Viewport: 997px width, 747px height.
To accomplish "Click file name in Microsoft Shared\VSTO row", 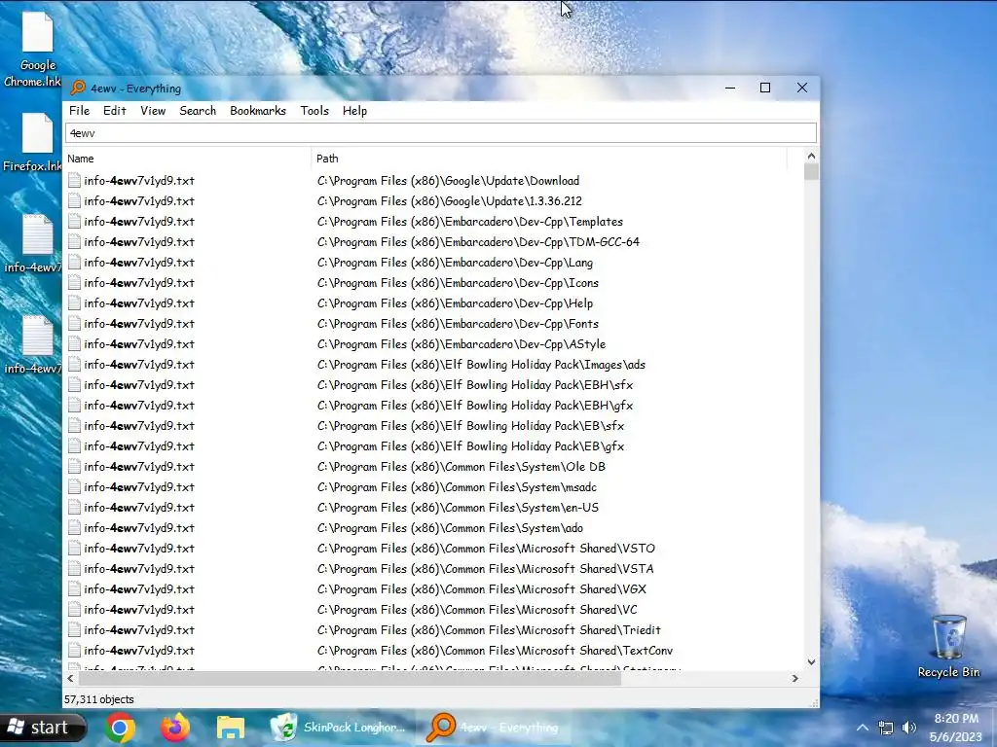I will [139, 549].
